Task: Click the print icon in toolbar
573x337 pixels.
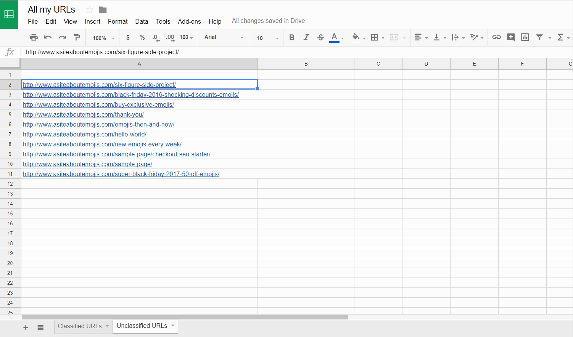Action: pos(34,37)
